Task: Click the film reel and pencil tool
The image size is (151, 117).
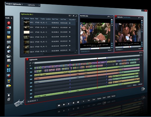Action: click(9, 47)
